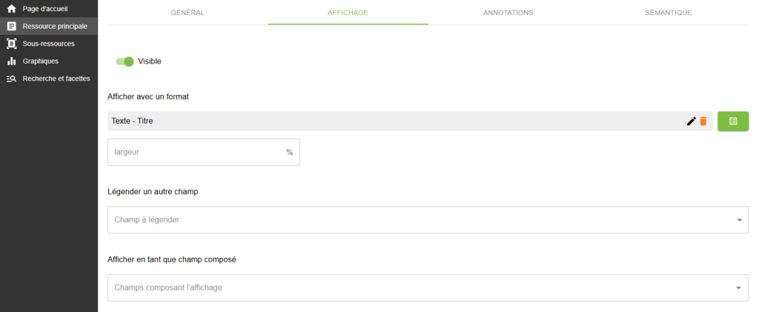The image size is (759, 312).
Task: Edit the Texte - Titre format with pencil icon
Action: tap(692, 122)
